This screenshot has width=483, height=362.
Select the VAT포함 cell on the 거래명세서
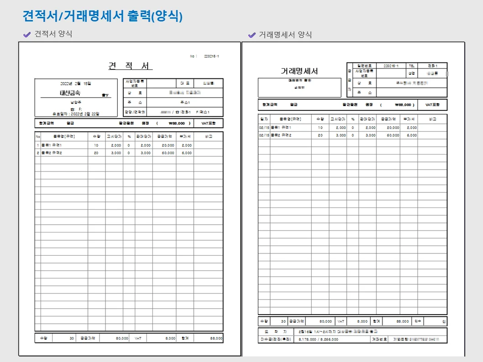click(432, 104)
